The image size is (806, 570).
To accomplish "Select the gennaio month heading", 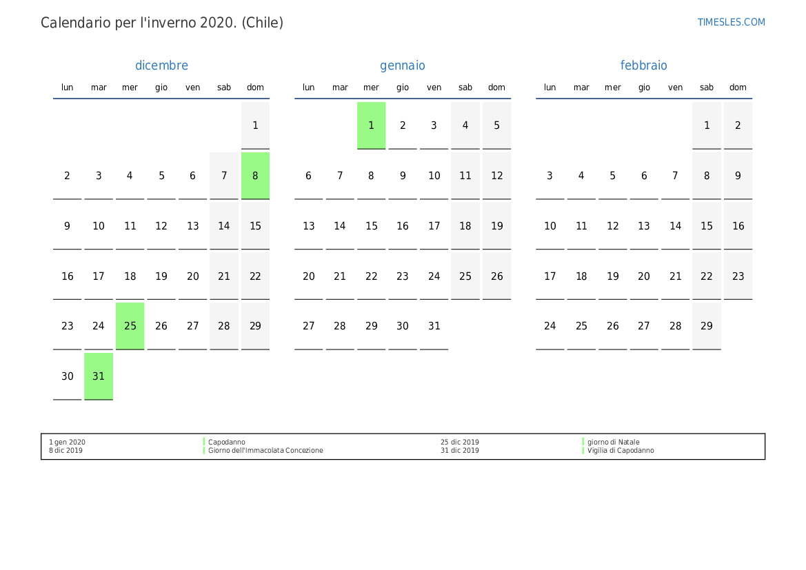I will coord(403,65).
